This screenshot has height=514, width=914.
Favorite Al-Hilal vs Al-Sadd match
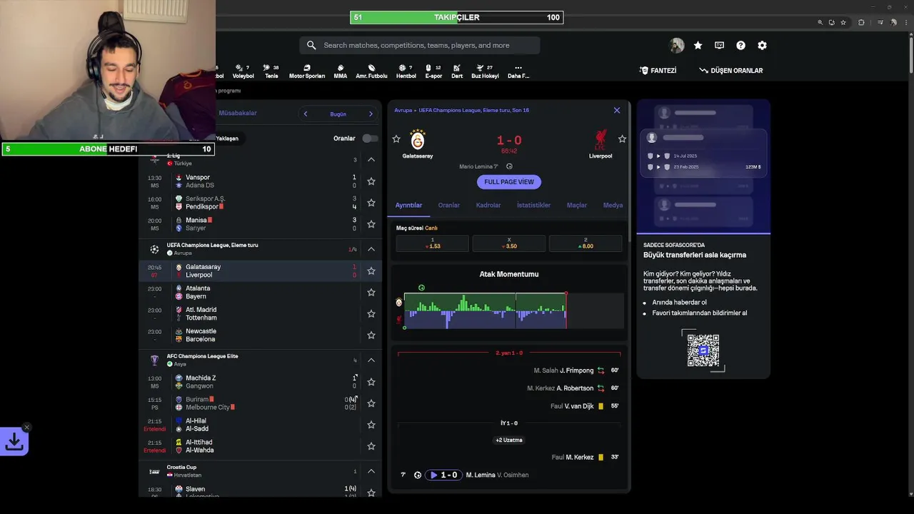pos(371,425)
